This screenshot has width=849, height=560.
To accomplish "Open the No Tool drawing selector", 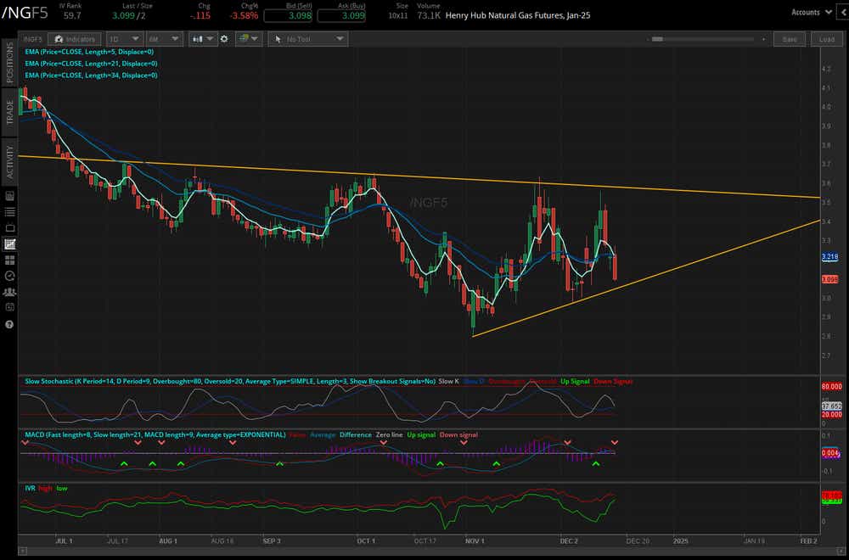I will coord(307,39).
